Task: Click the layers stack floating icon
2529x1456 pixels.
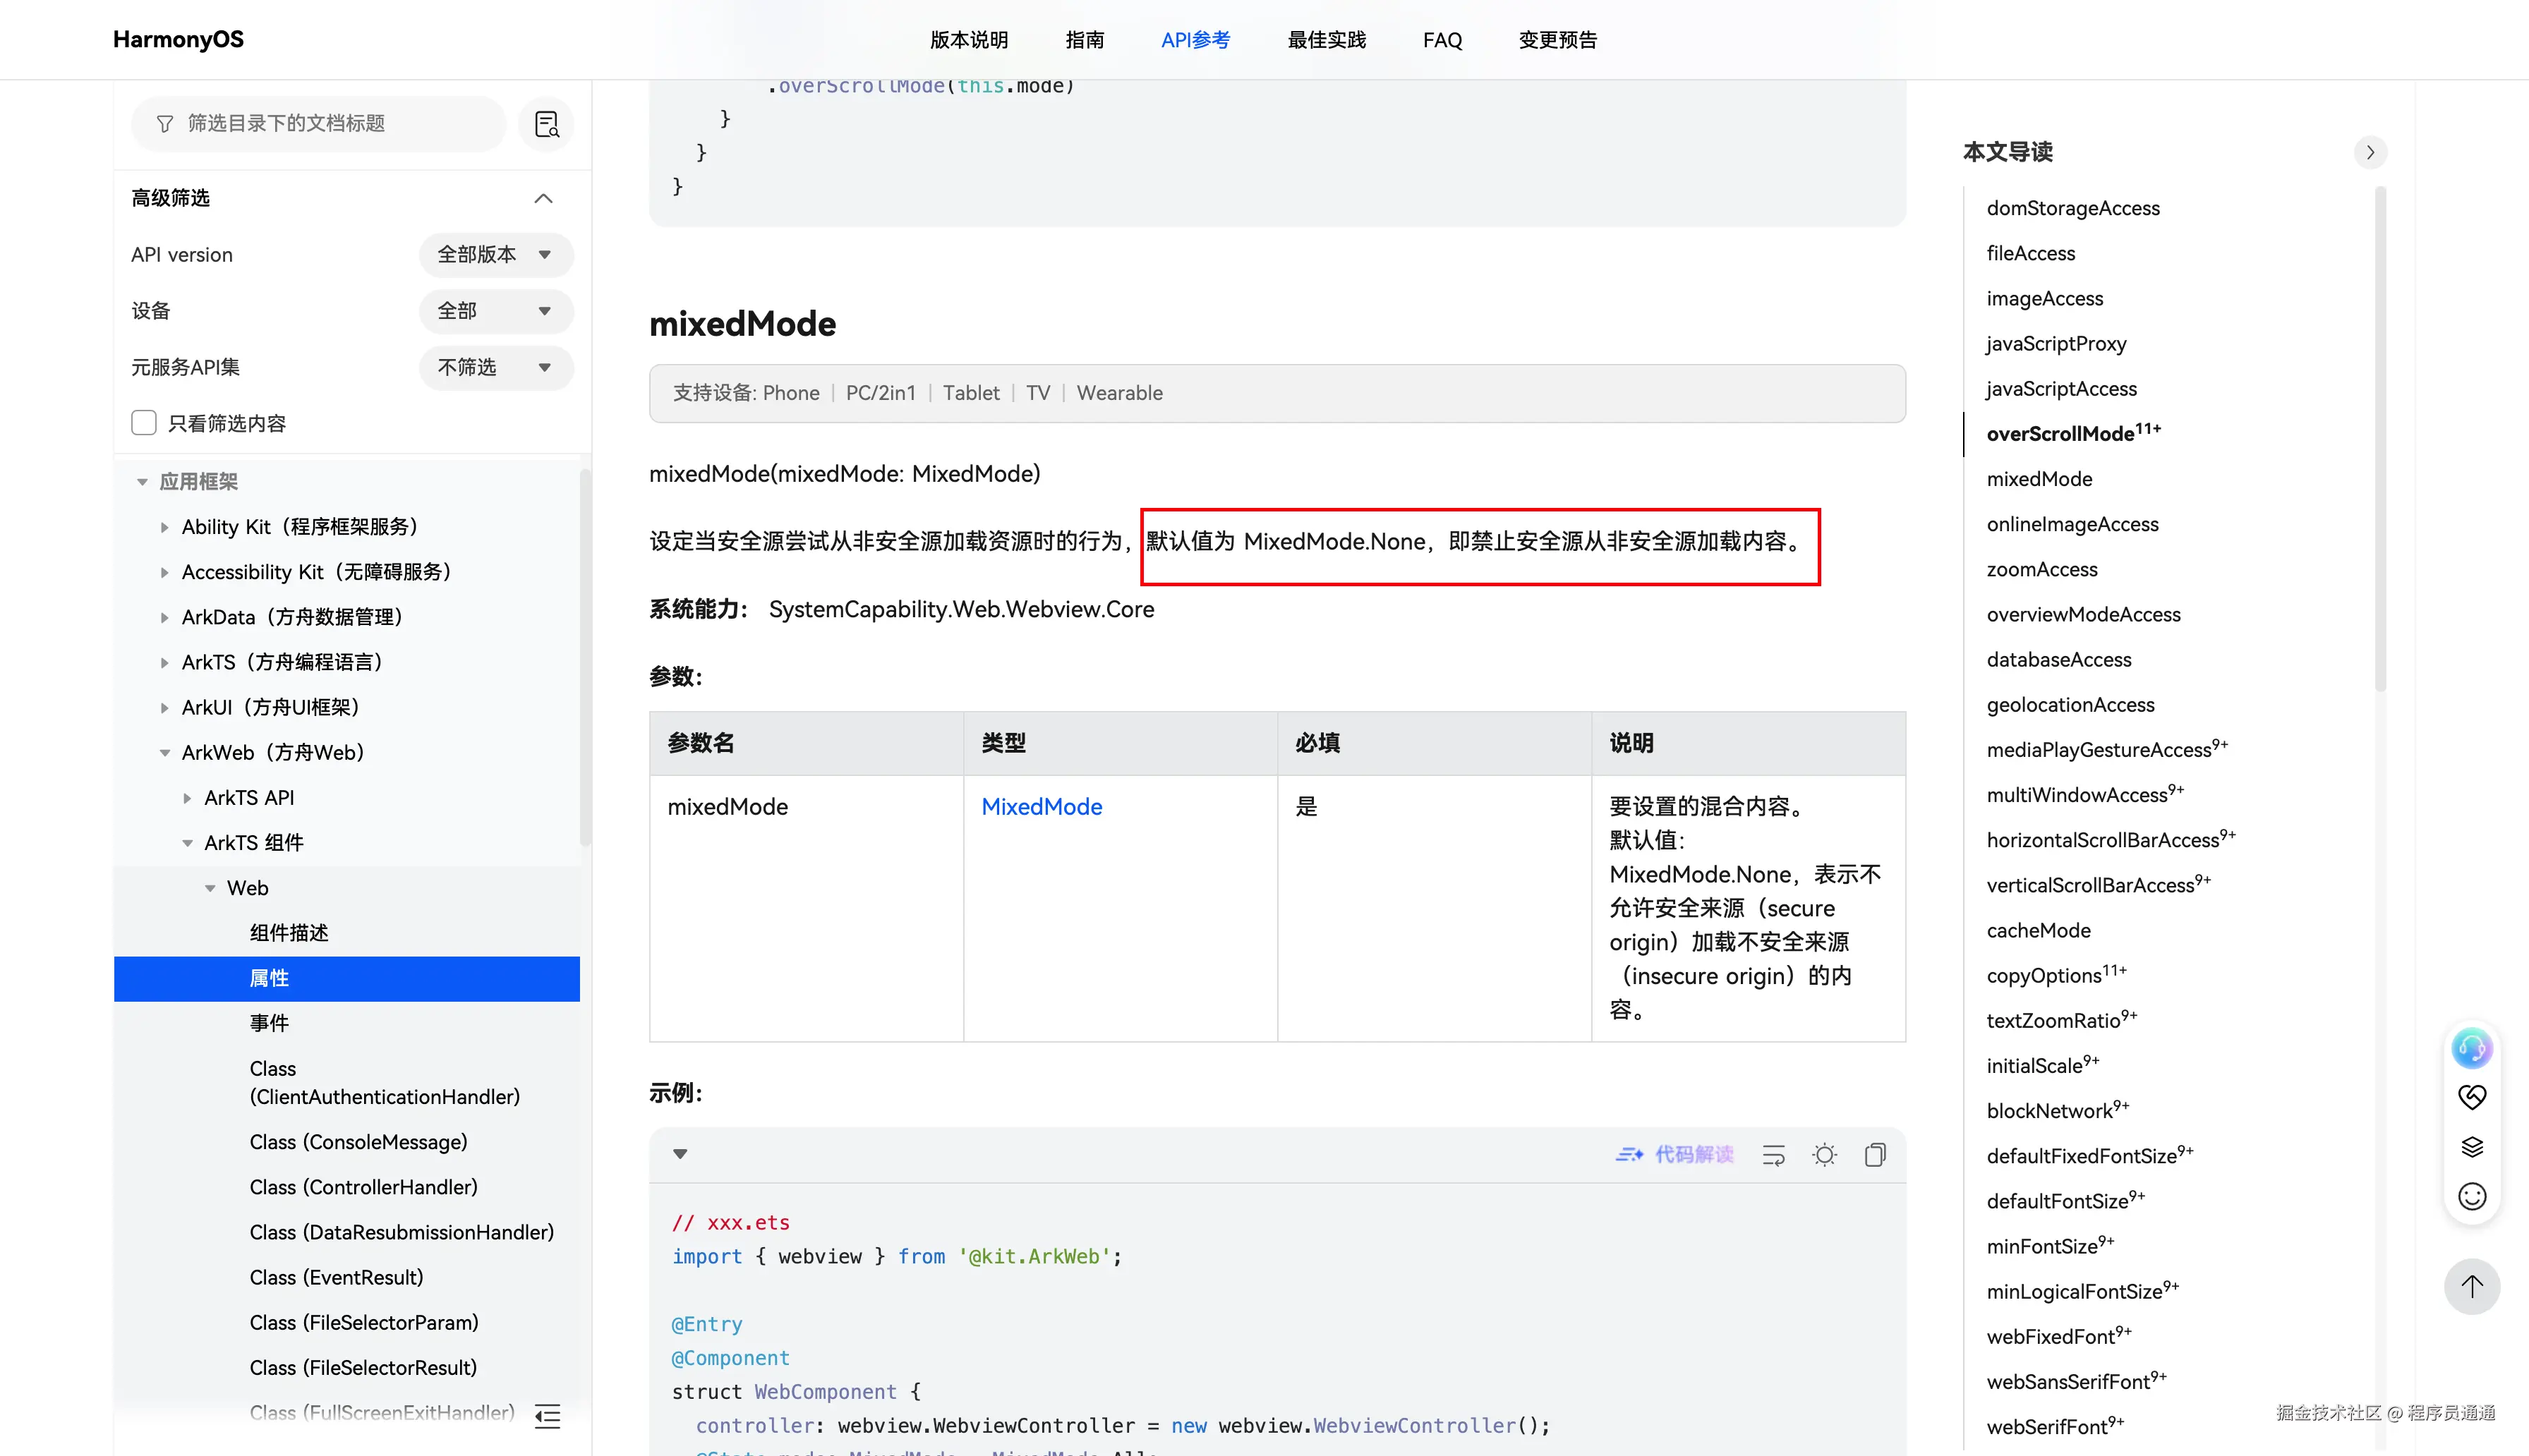Action: click(x=2471, y=1146)
